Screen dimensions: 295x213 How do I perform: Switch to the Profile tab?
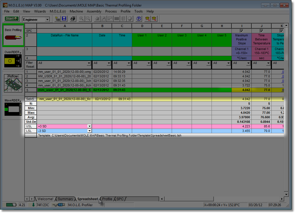click(x=107, y=199)
